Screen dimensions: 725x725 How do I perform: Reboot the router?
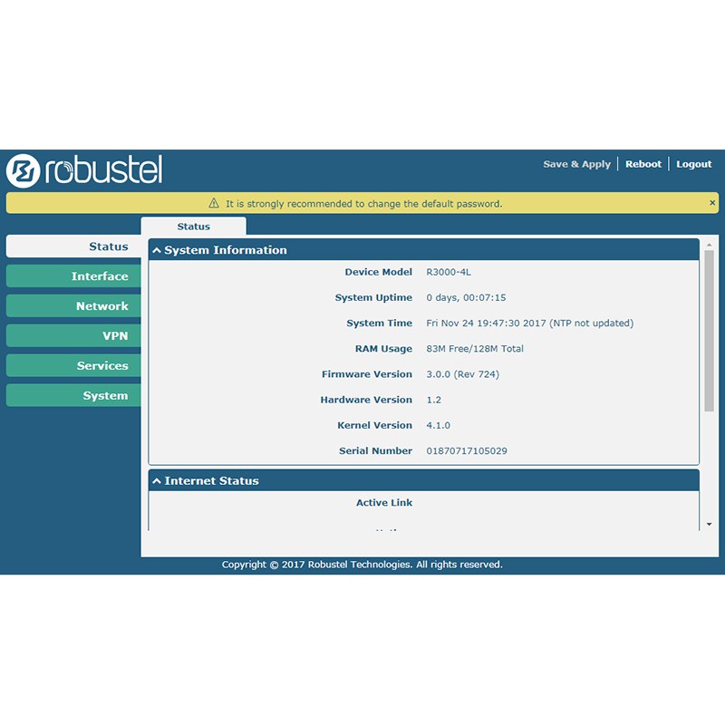643,164
